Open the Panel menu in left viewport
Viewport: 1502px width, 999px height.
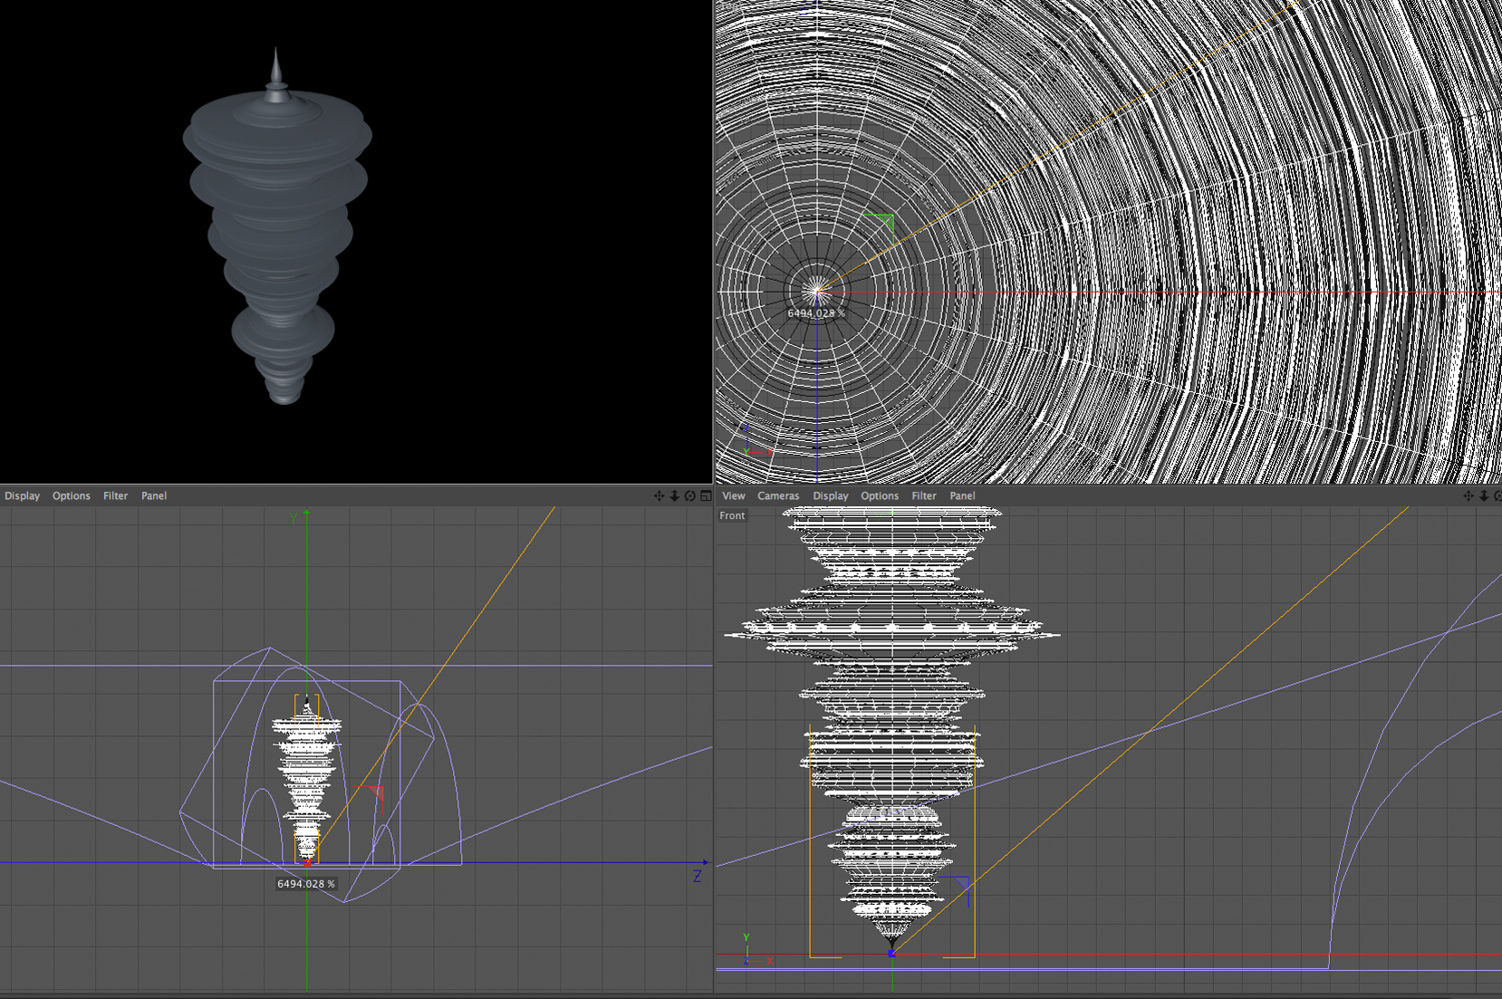(x=154, y=495)
